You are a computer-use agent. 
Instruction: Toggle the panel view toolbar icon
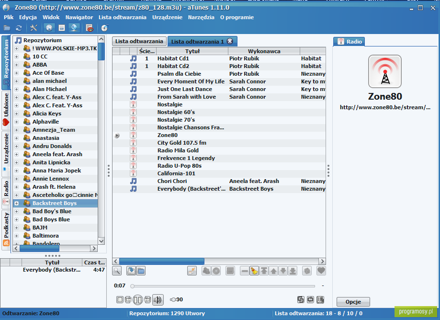click(62, 28)
